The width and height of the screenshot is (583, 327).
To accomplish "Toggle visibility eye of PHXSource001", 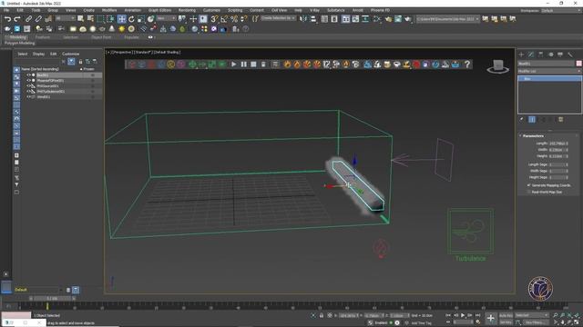I will click(28, 85).
